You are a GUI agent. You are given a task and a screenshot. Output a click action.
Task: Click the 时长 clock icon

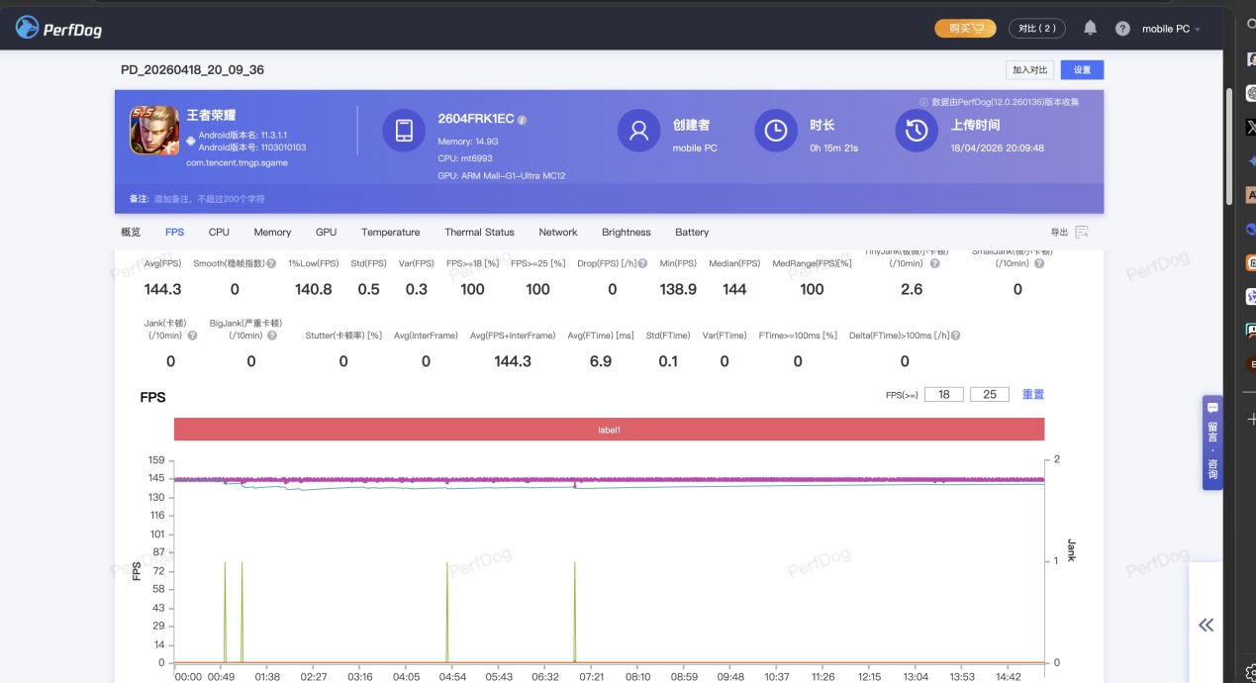(776, 131)
